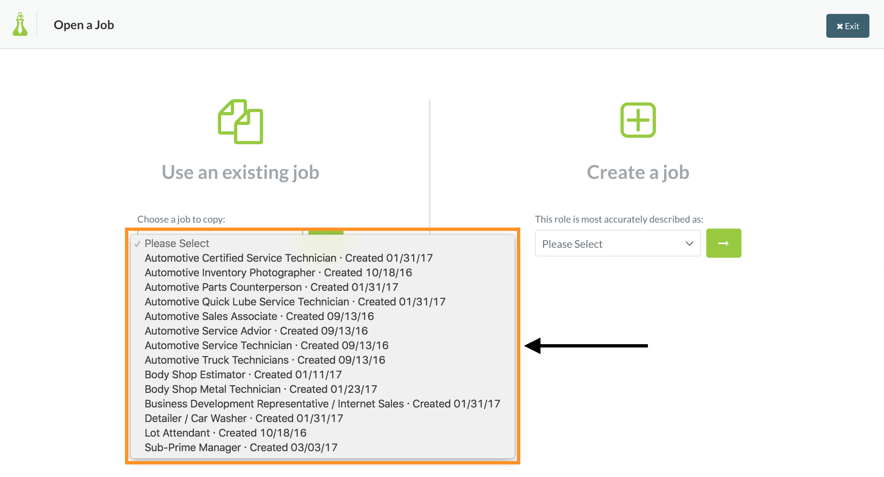Click the green plus Create a job icon
The width and height of the screenshot is (884, 477).
click(638, 120)
